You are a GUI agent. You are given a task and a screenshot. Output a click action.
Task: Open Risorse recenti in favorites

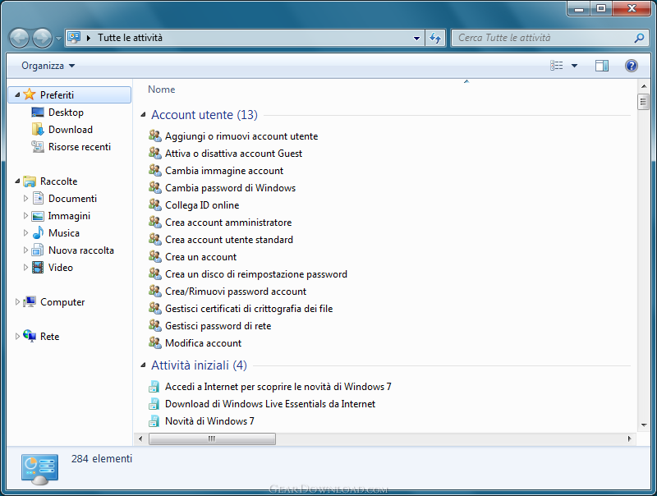click(x=79, y=147)
